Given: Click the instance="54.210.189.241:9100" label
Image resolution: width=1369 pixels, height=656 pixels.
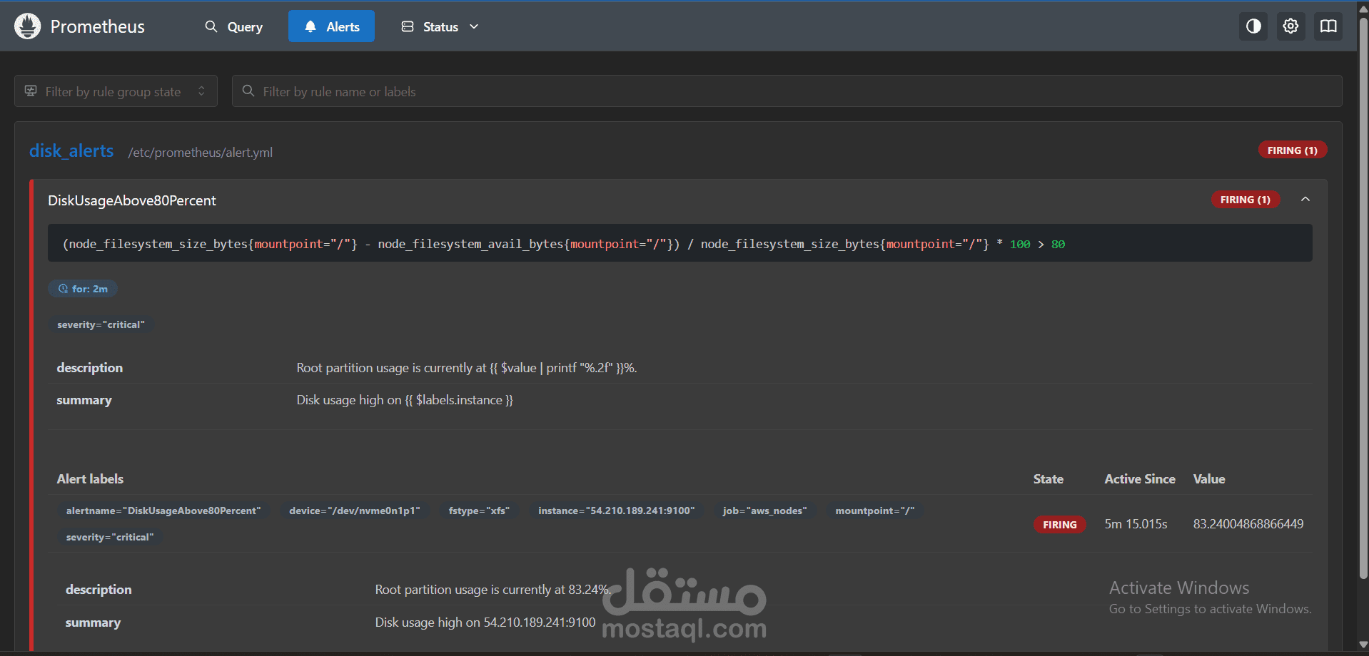Looking at the screenshot, I should [617, 511].
